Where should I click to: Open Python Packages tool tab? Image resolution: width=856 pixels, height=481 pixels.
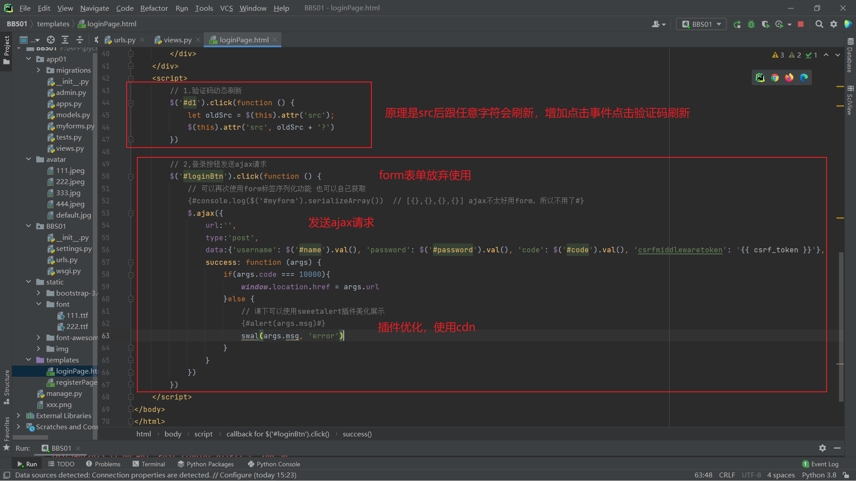(206, 464)
